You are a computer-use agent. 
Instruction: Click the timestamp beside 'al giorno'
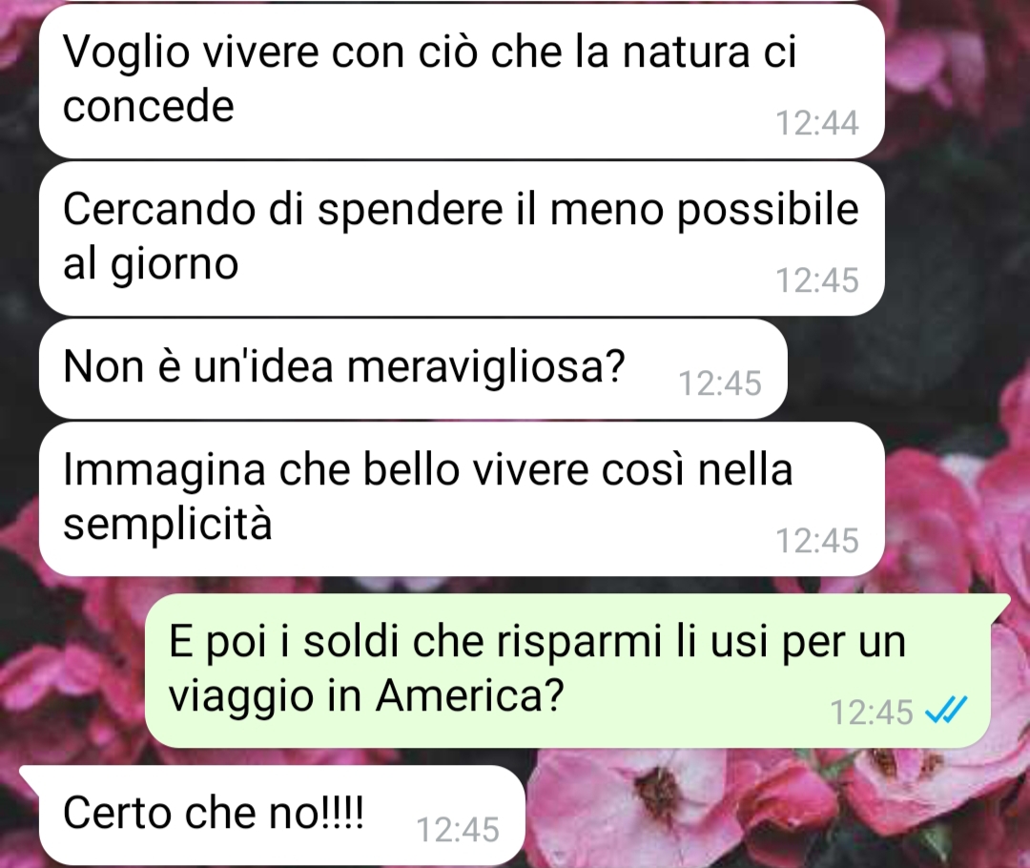(817, 279)
